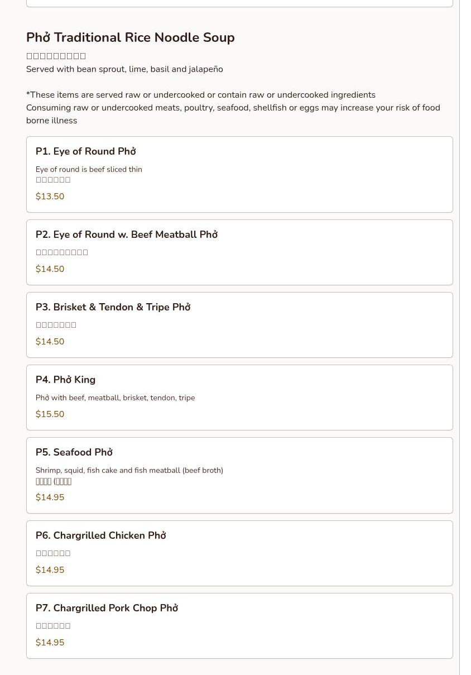Click the "Eye of round is beef sliced thin" description
This screenshot has height=675, width=471.
[x=89, y=170]
